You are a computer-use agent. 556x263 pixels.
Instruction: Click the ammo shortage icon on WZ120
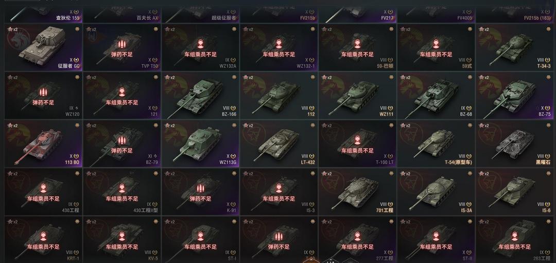tap(43, 92)
